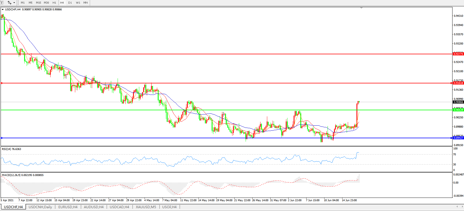Switch to the EURUSD,H4 chart tab

coord(68,207)
